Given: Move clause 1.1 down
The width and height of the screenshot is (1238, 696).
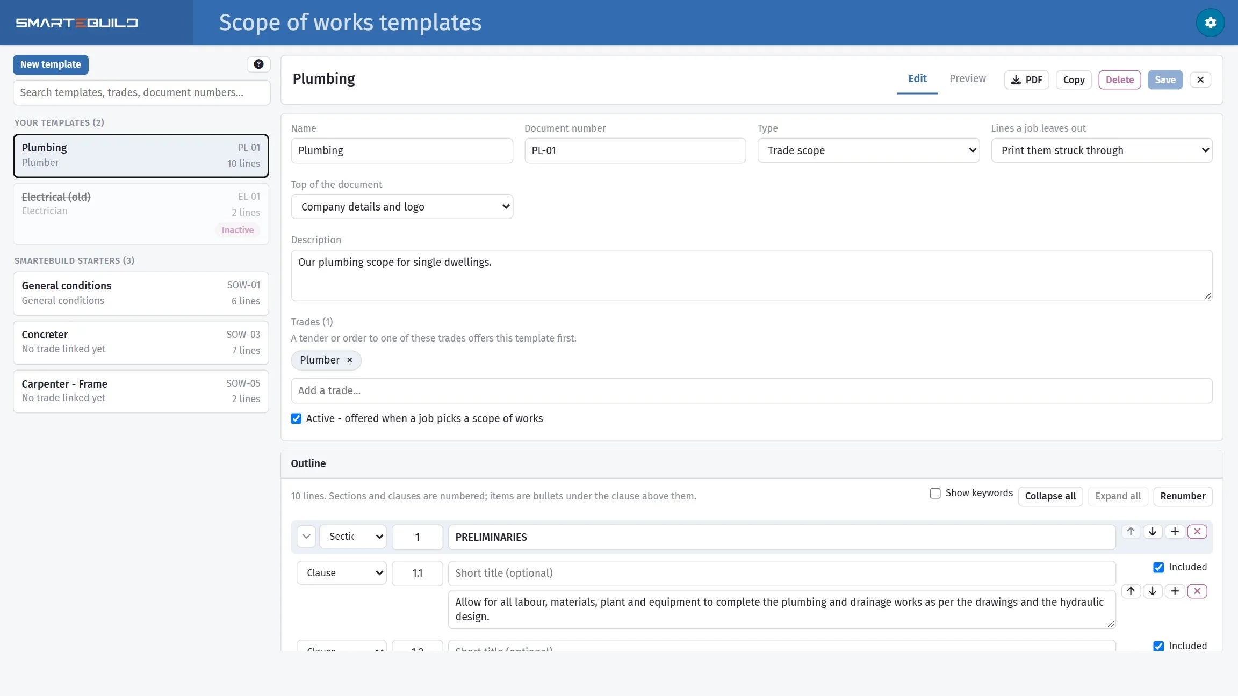Looking at the screenshot, I should click(1153, 591).
